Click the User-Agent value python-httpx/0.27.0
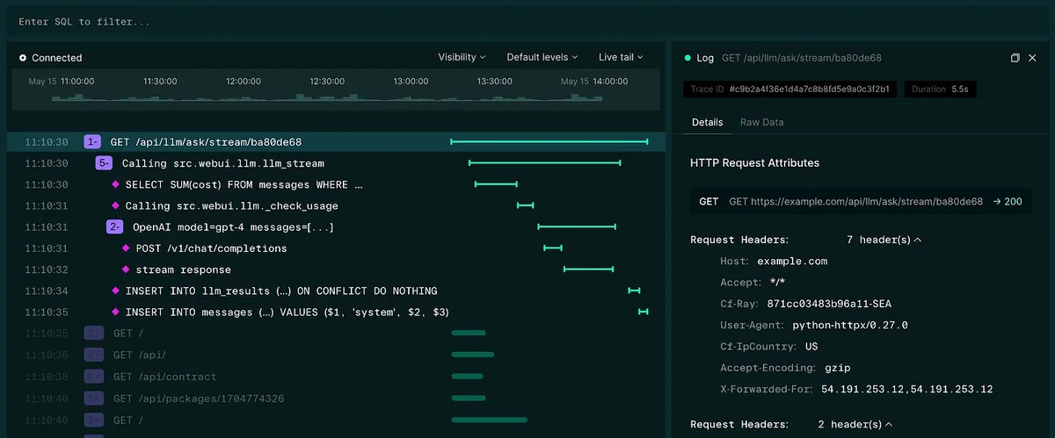Screen dimensions: 1055x438 pyautogui.click(x=850, y=325)
